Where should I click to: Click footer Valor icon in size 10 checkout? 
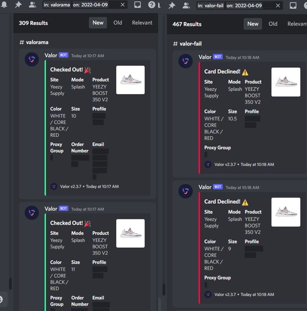(54, 186)
